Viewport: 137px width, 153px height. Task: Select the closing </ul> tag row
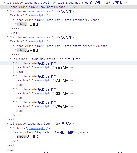(x=10, y=150)
